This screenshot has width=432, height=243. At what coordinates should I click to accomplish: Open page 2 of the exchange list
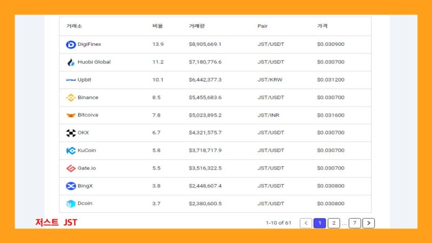(334, 223)
